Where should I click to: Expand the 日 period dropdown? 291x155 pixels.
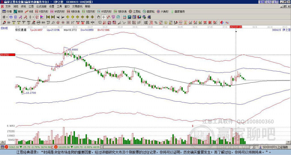point(7,17)
